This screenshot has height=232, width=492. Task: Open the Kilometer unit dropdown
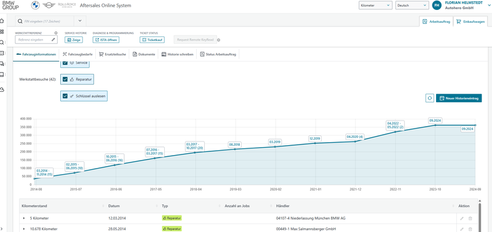375,6
